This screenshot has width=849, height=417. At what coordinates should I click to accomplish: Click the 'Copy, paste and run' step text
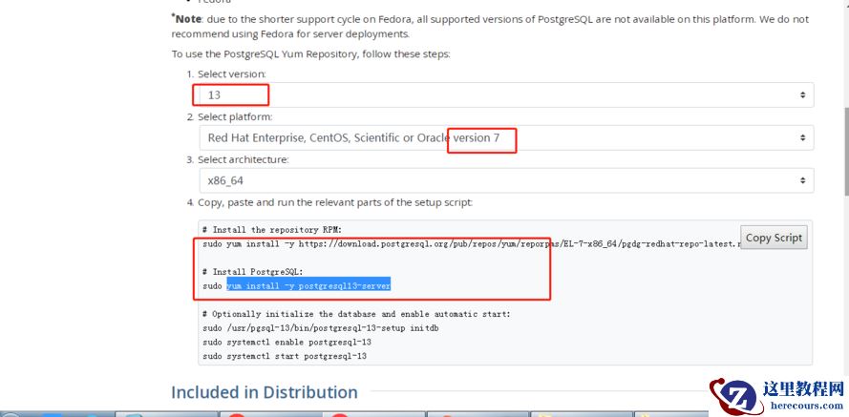click(335, 202)
